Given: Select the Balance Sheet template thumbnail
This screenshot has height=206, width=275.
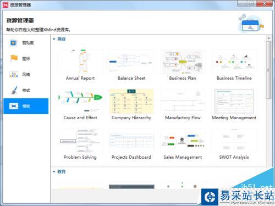Looking at the screenshot, I should [x=131, y=62].
